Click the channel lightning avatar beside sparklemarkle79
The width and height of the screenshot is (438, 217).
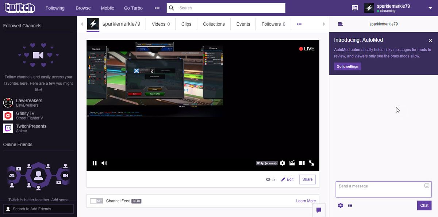tap(93, 24)
